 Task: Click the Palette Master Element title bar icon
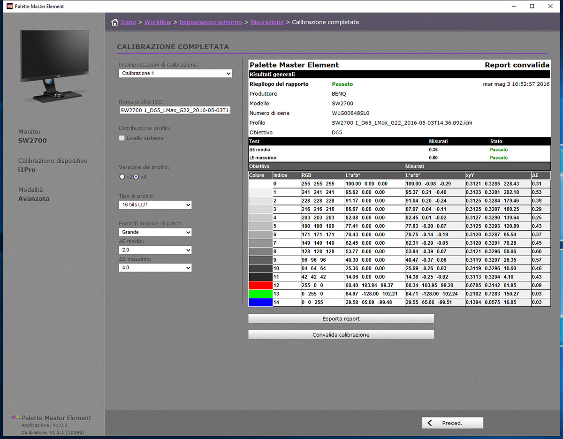(x=9, y=7)
